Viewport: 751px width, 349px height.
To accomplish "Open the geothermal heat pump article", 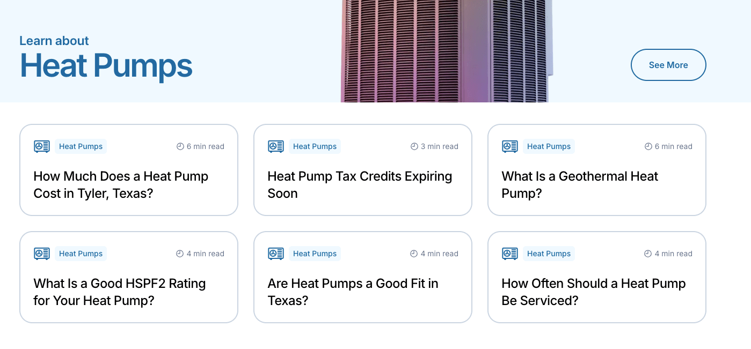I will (x=580, y=184).
